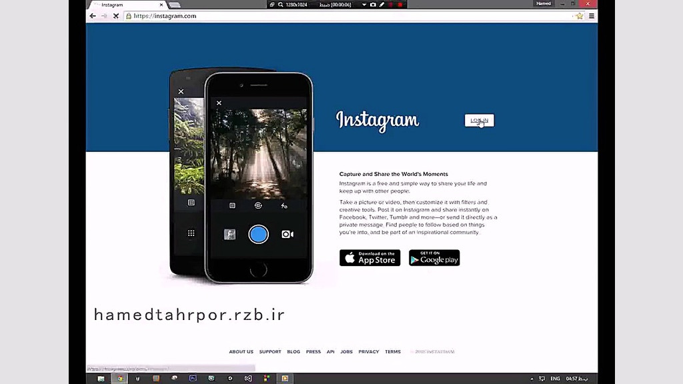Image resolution: width=683 pixels, height=384 pixels.
Task: Focus the instagram.com address bar
Action: click(x=348, y=16)
